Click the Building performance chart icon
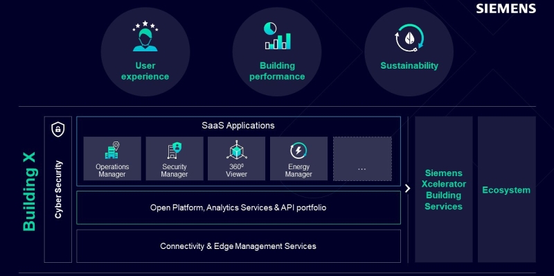This screenshot has width=554, height=276. [278, 36]
